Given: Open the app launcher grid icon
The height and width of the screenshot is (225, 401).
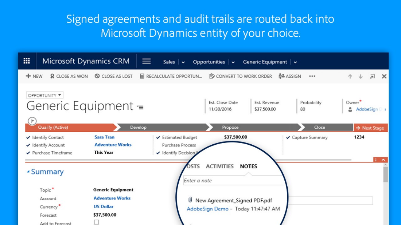Looking at the screenshot, I should pos(27,61).
